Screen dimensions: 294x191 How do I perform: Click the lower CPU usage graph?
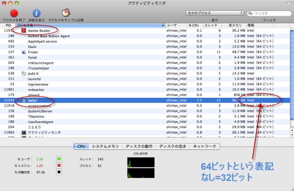pos(141,173)
